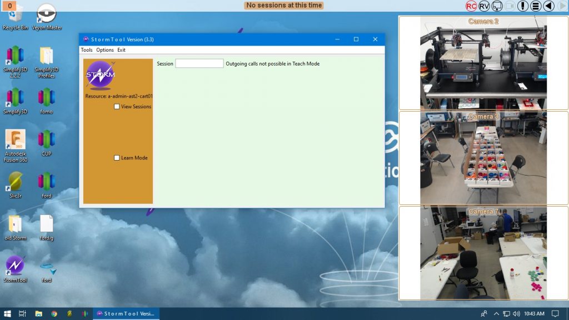Enable the View Sessions checkbox

tap(117, 106)
